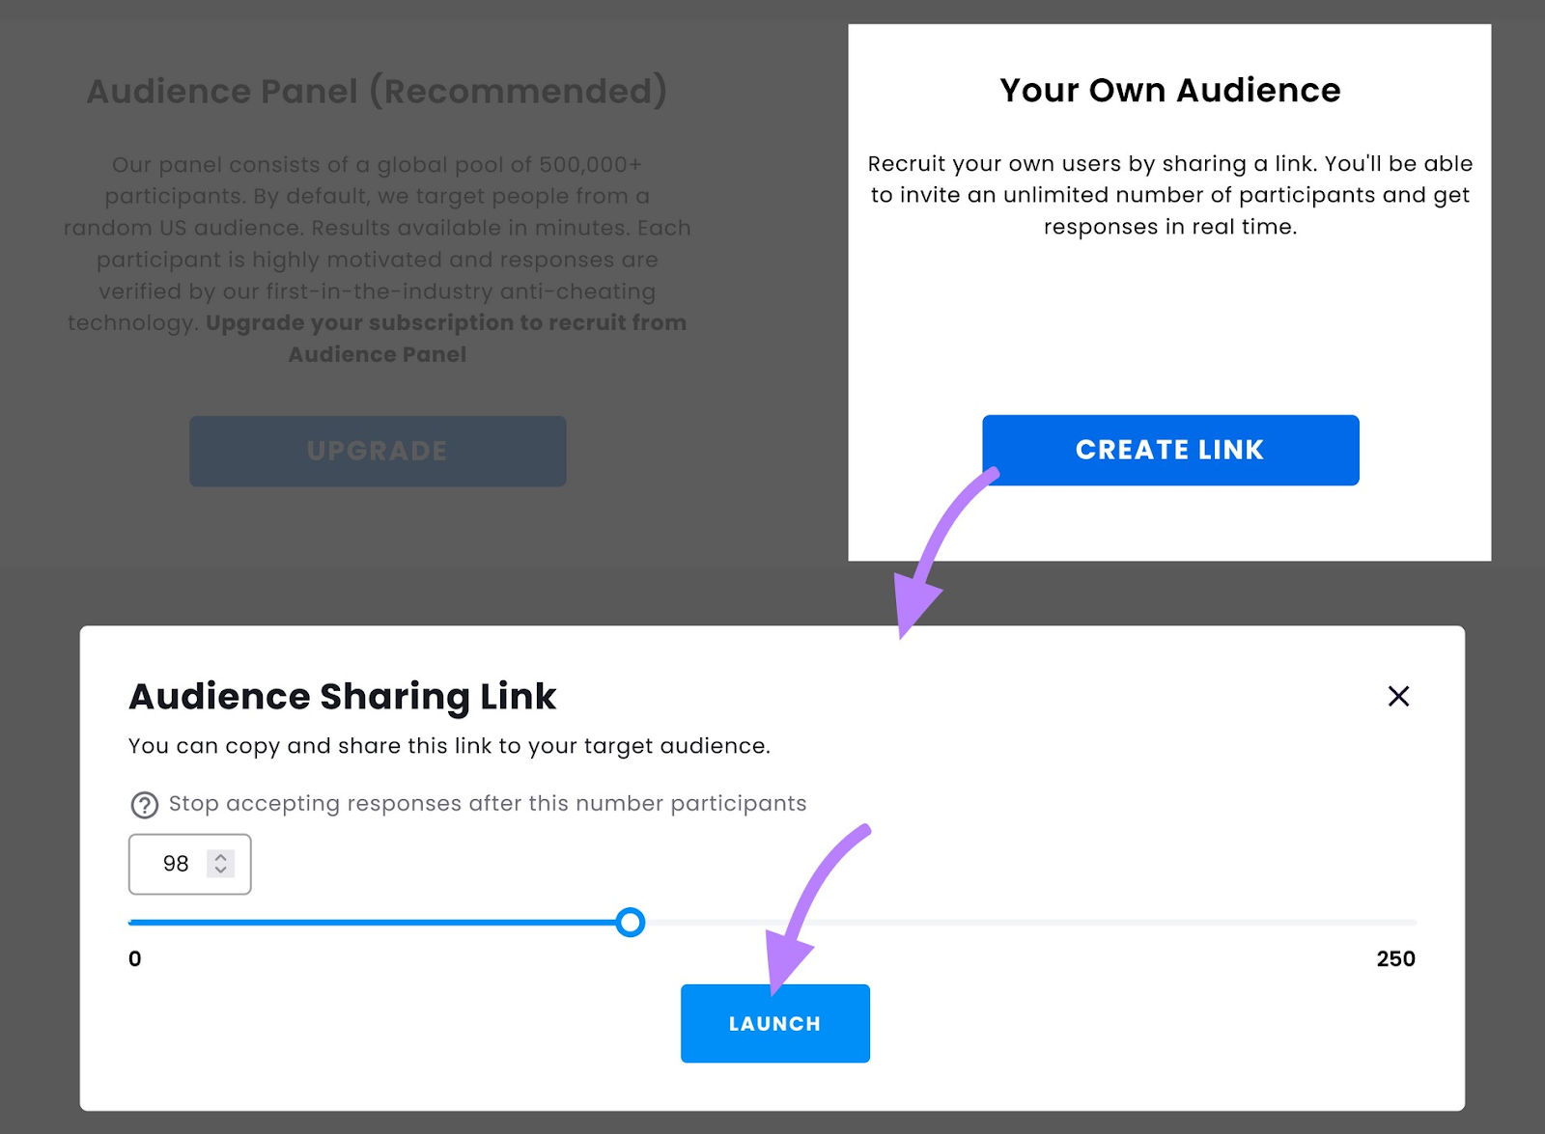Click the slider minimum label 0

coord(135,958)
